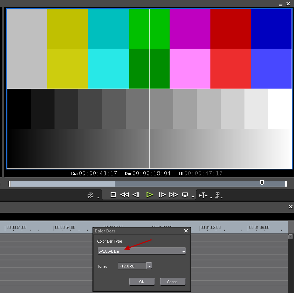The height and width of the screenshot is (293, 294).
Task: Click the Stop playback button
Action: [x=113, y=195]
